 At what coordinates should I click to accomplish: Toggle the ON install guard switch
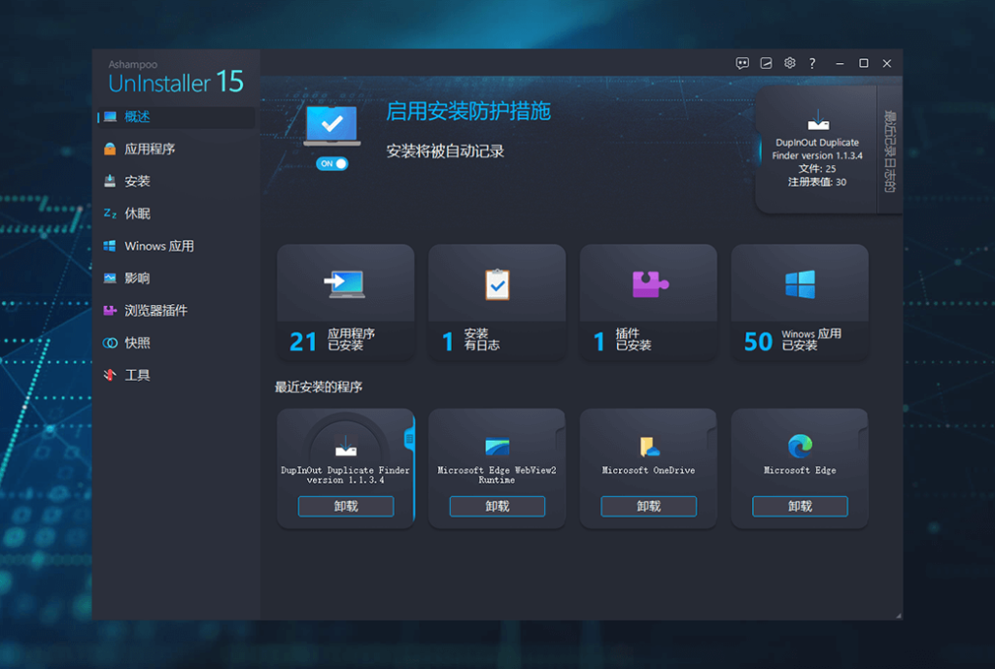click(332, 163)
